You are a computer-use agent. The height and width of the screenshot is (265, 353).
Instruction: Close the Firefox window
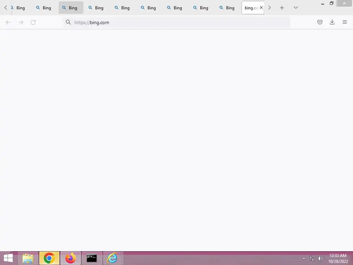pos(344,3)
